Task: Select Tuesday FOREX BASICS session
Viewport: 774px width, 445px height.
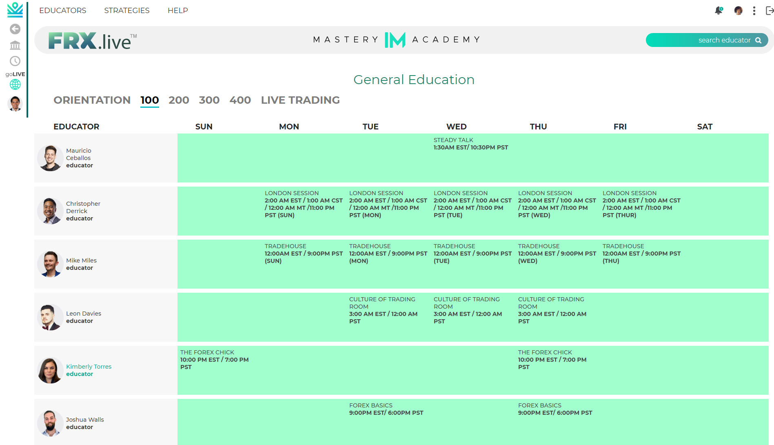Action: (x=386, y=409)
